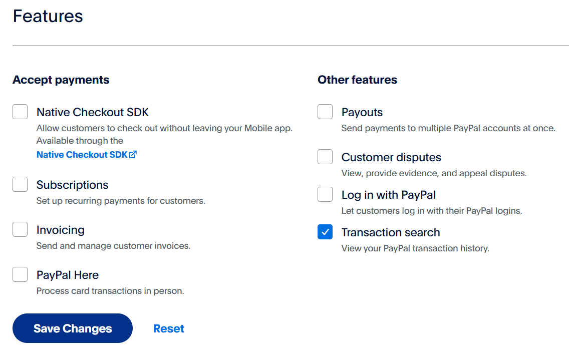Viewport: 569px width, 355px height.
Task: Click the Native Checkout SDK feature title
Action: coord(93,112)
